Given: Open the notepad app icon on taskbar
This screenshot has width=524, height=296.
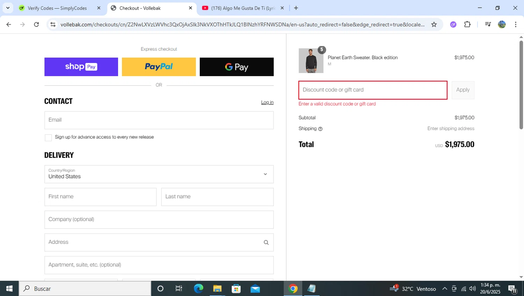Looking at the screenshot, I should pos(312,289).
